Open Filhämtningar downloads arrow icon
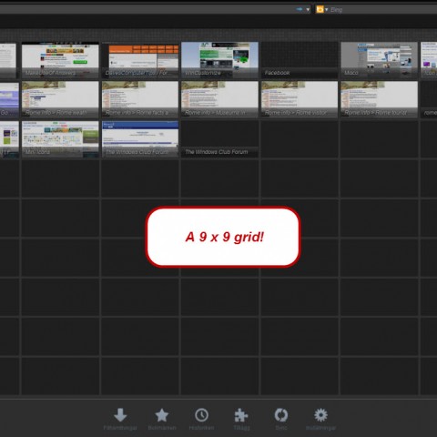 point(120,415)
